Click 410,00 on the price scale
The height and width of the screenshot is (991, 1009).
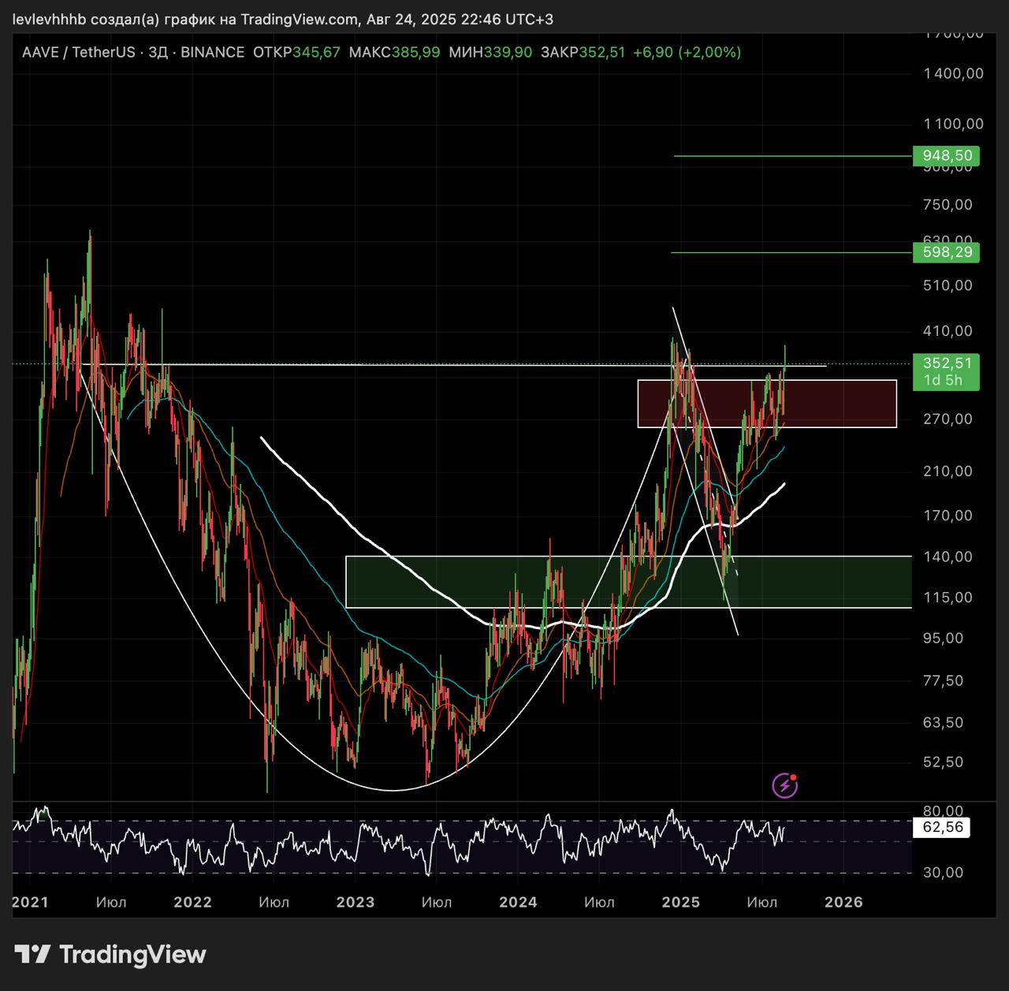point(948,331)
